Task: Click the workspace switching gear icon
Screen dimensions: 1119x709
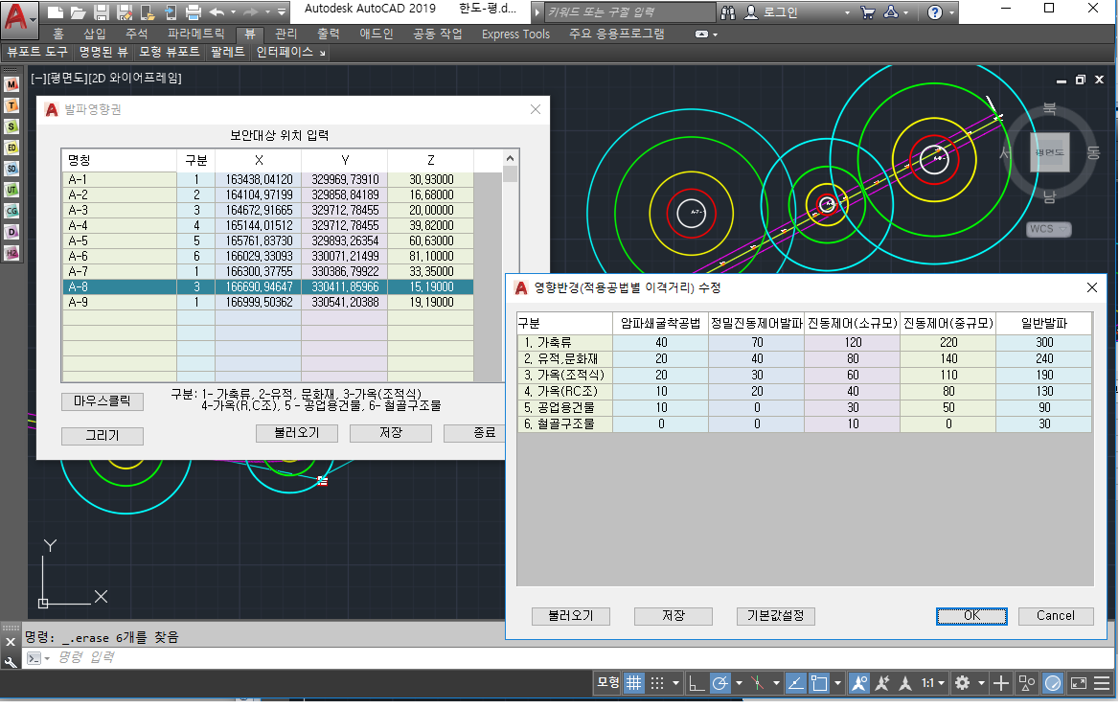Action: [962, 683]
